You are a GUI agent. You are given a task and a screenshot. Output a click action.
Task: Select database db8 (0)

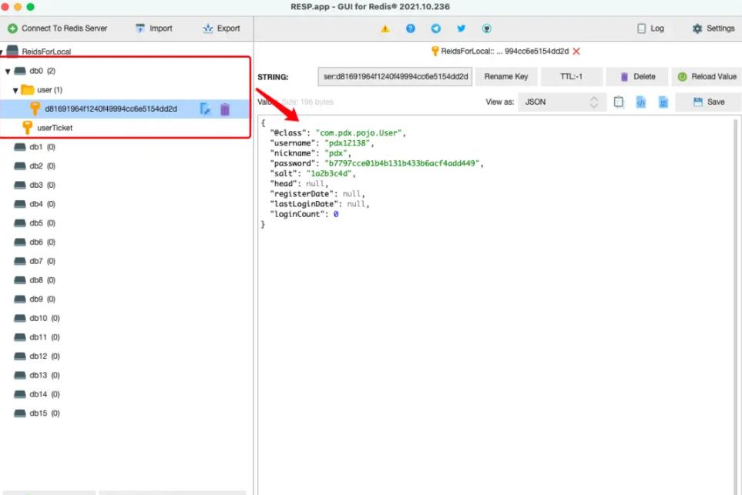click(42, 280)
